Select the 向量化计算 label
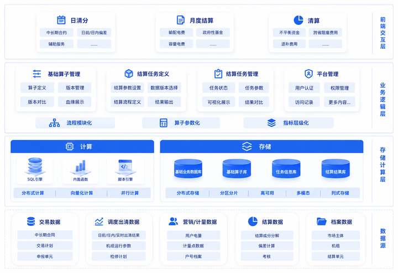This screenshot has width=398, height=273. coord(82,193)
